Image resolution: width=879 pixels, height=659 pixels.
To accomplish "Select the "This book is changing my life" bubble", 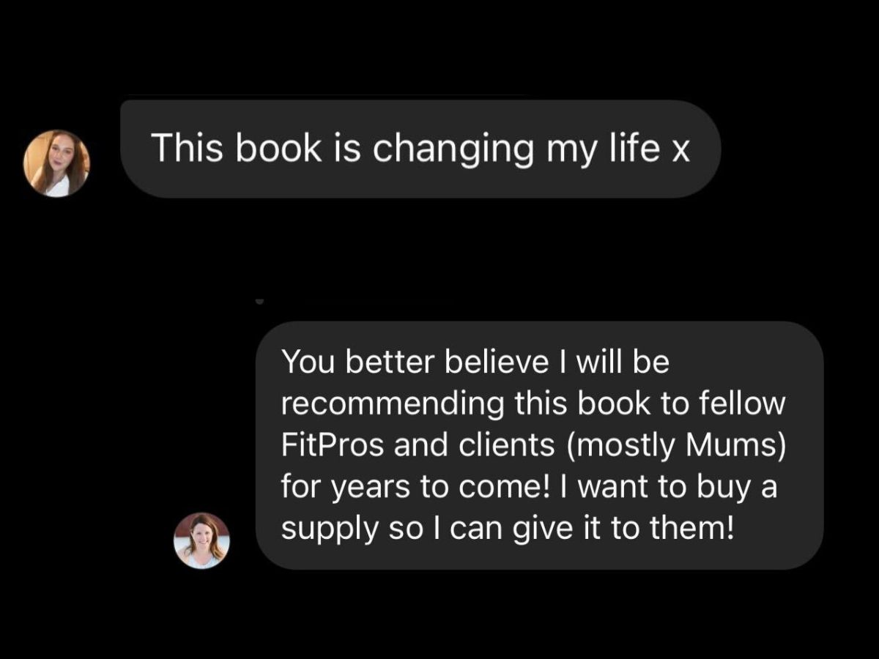I will pos(420,149).
